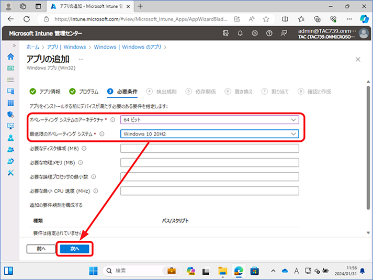Open minimum OS dropdown Windows 10 20H2
The width and height of the screenshot is (373, 280).
(210, 134)
